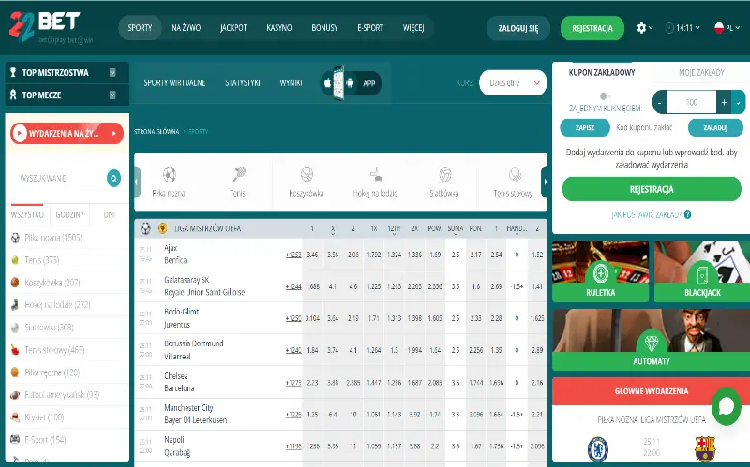This screenshot has width=750, height=467.
Task: Decrease the bet amount with minus
Action: (660, 102)
